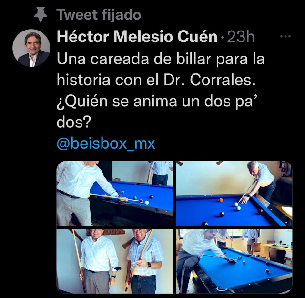Click the black 8-ball in top-right photo

(x=222, y=214)
